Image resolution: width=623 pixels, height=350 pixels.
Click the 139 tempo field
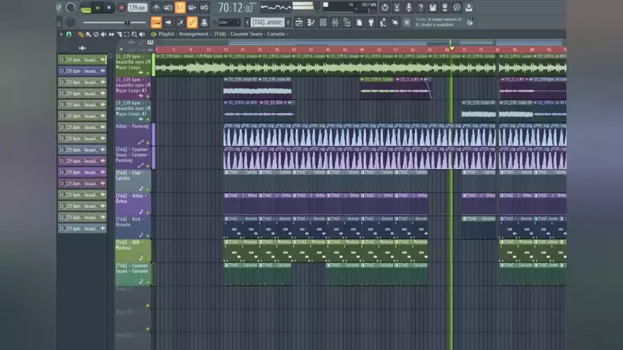(137, 7)
